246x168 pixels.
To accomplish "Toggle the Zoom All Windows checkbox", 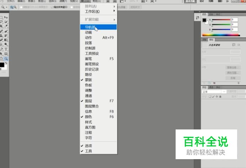I will [x=52, y=7].
